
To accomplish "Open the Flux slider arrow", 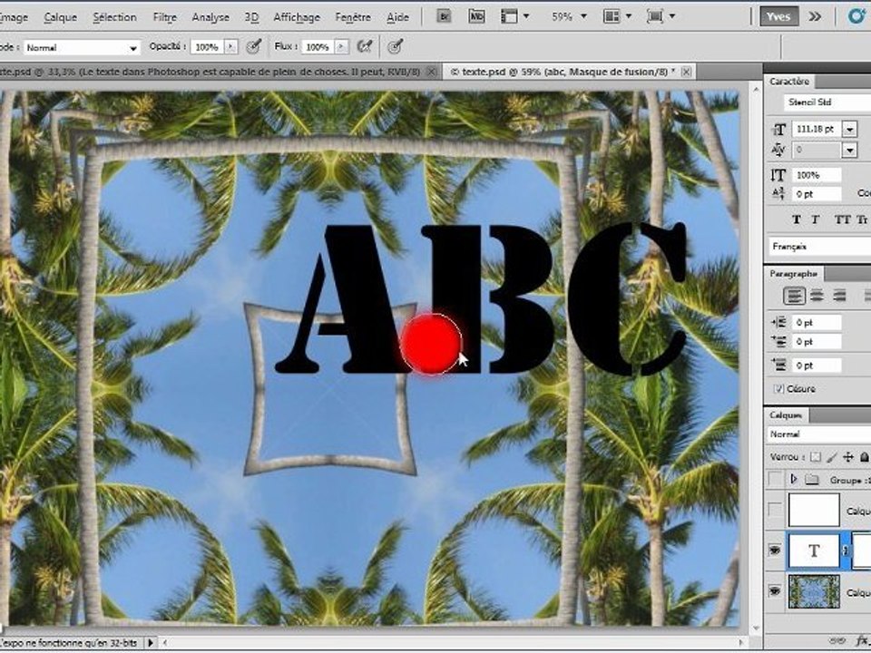I will click(342, 47).
